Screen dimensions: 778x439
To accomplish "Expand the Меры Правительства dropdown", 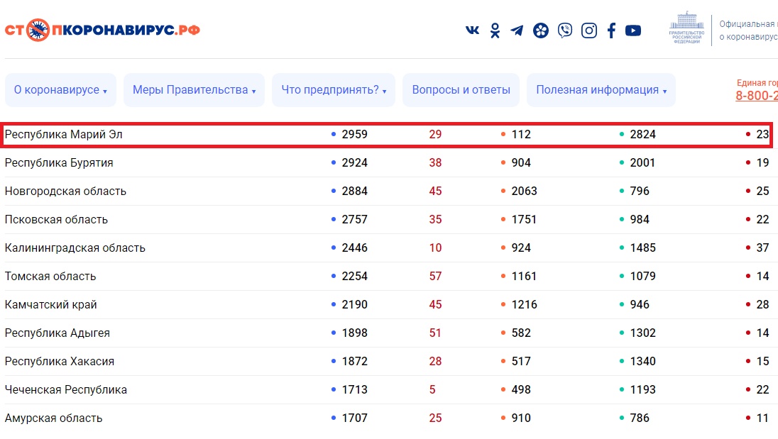I will [x=194, y=90].
